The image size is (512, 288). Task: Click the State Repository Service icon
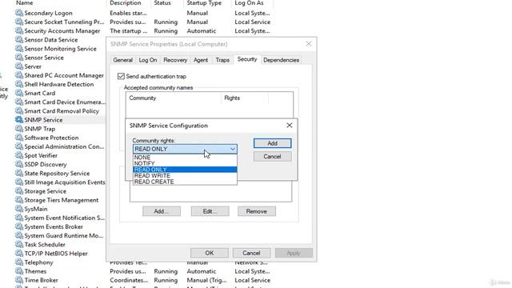click(x=19, y=174)
